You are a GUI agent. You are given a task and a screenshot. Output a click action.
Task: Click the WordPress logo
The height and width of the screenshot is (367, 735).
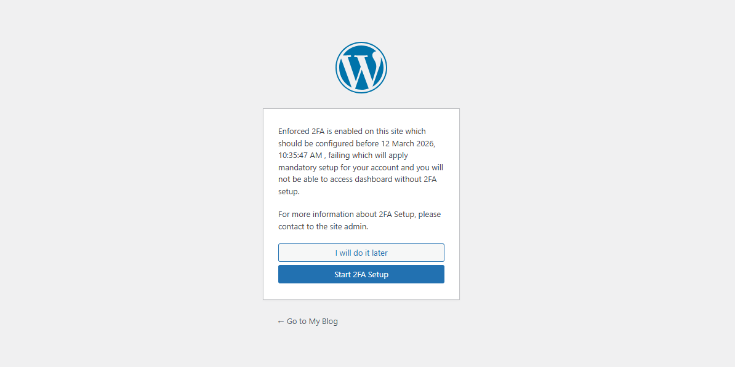point(361,68)
